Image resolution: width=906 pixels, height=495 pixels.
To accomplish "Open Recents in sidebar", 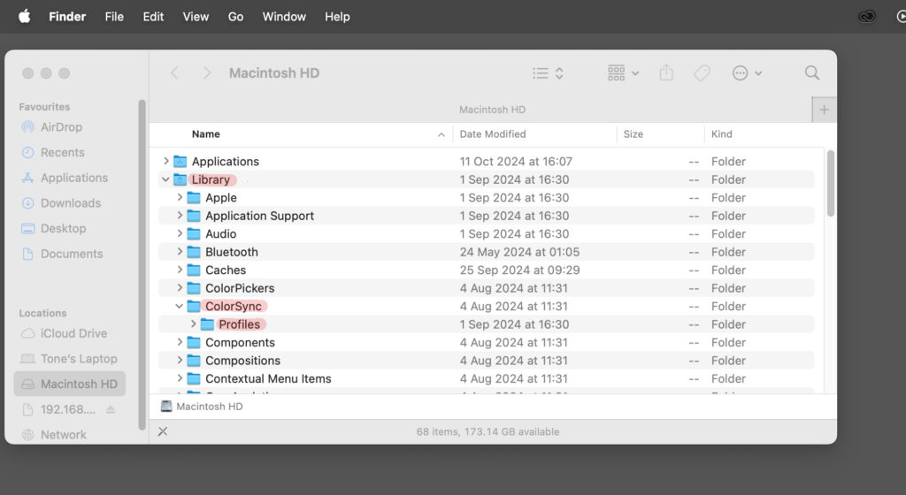I will pyautogui.click(x=53, y=152).
